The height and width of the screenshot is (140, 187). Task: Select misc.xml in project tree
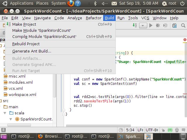[17, 76]
